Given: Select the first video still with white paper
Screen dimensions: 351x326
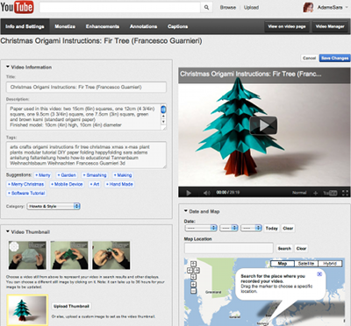Looking at the screenshot, I should point(27,255).
